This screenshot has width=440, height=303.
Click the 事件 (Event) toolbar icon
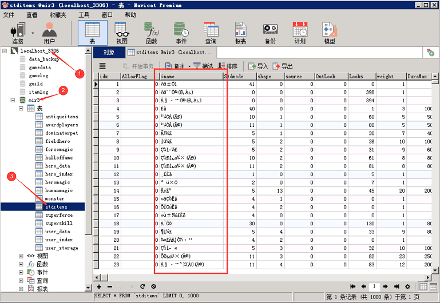181,33
